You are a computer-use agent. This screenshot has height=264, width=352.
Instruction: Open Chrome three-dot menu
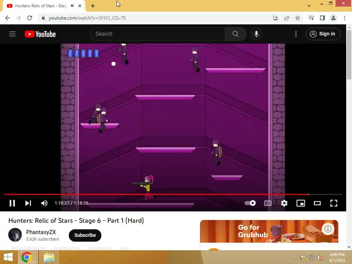click(x=344, y=18)
